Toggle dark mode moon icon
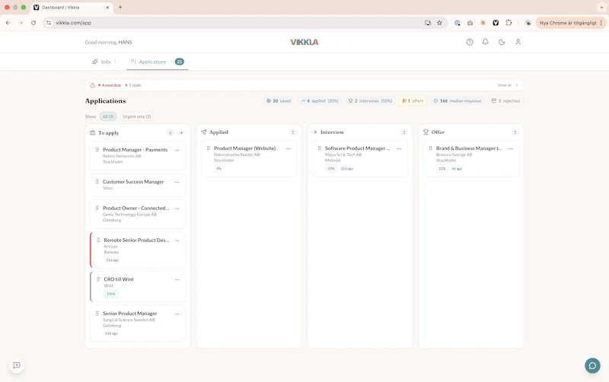Image resolution: width=609 pixels, height=382 pixels. tap(502, 42)
